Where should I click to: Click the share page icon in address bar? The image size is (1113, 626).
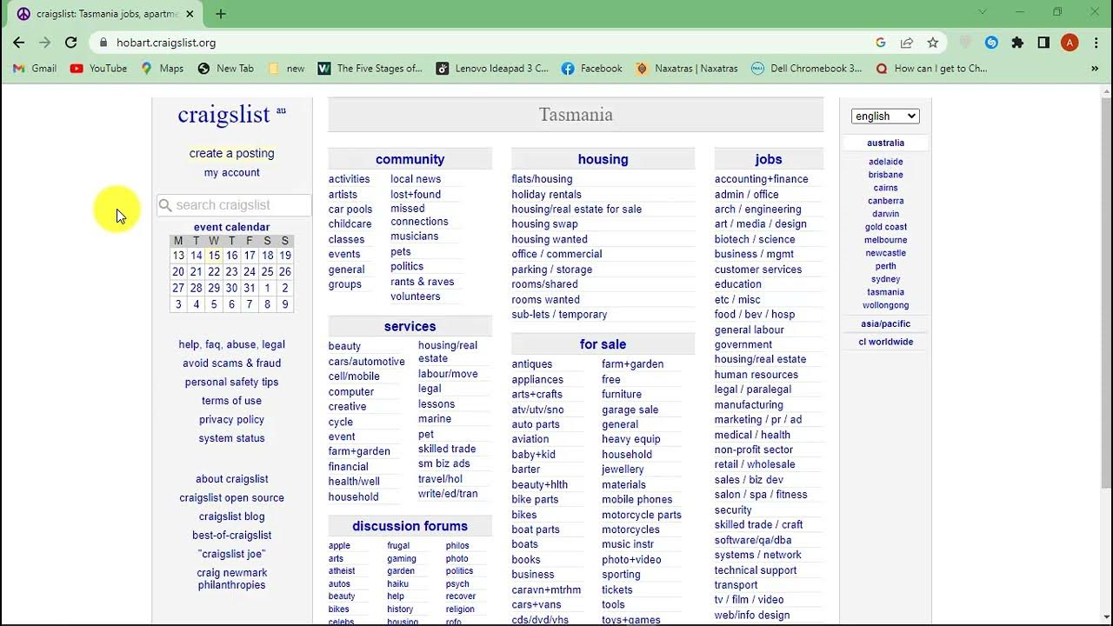pos(907,43)
